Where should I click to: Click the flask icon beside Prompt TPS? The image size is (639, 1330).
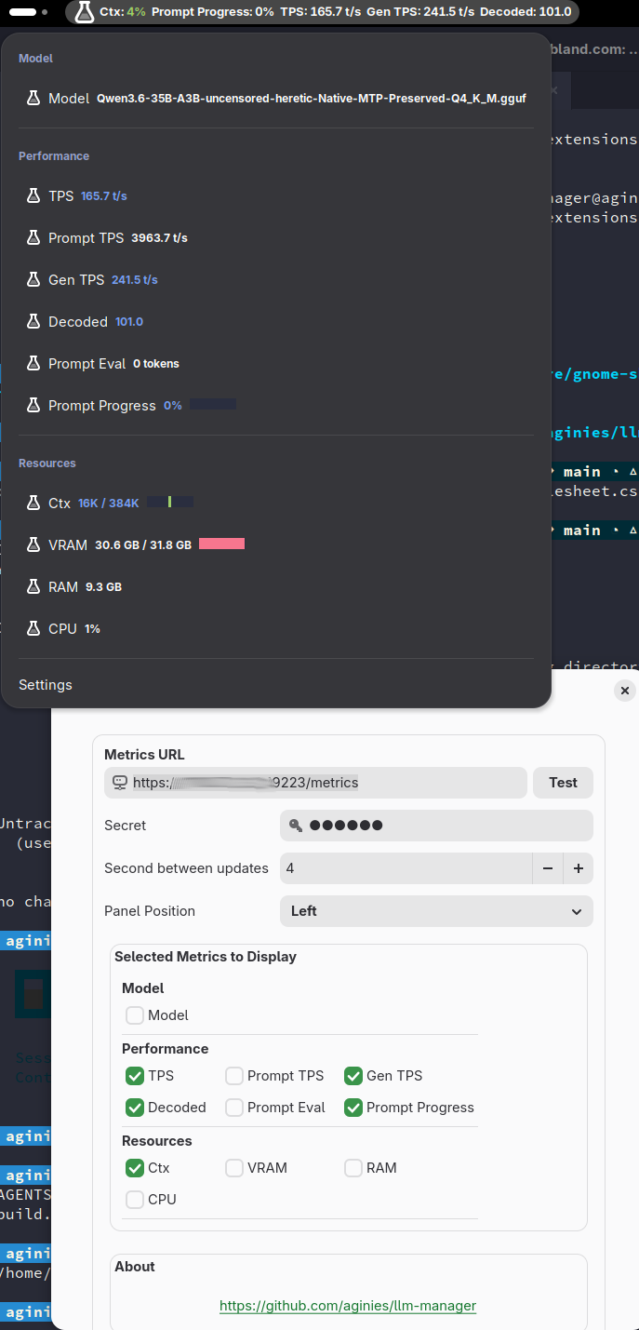tap(33, 238)
